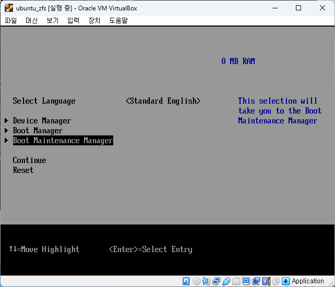Click the shared folders status icon
This screenshot has height=287, width=335.
(236, 281)
